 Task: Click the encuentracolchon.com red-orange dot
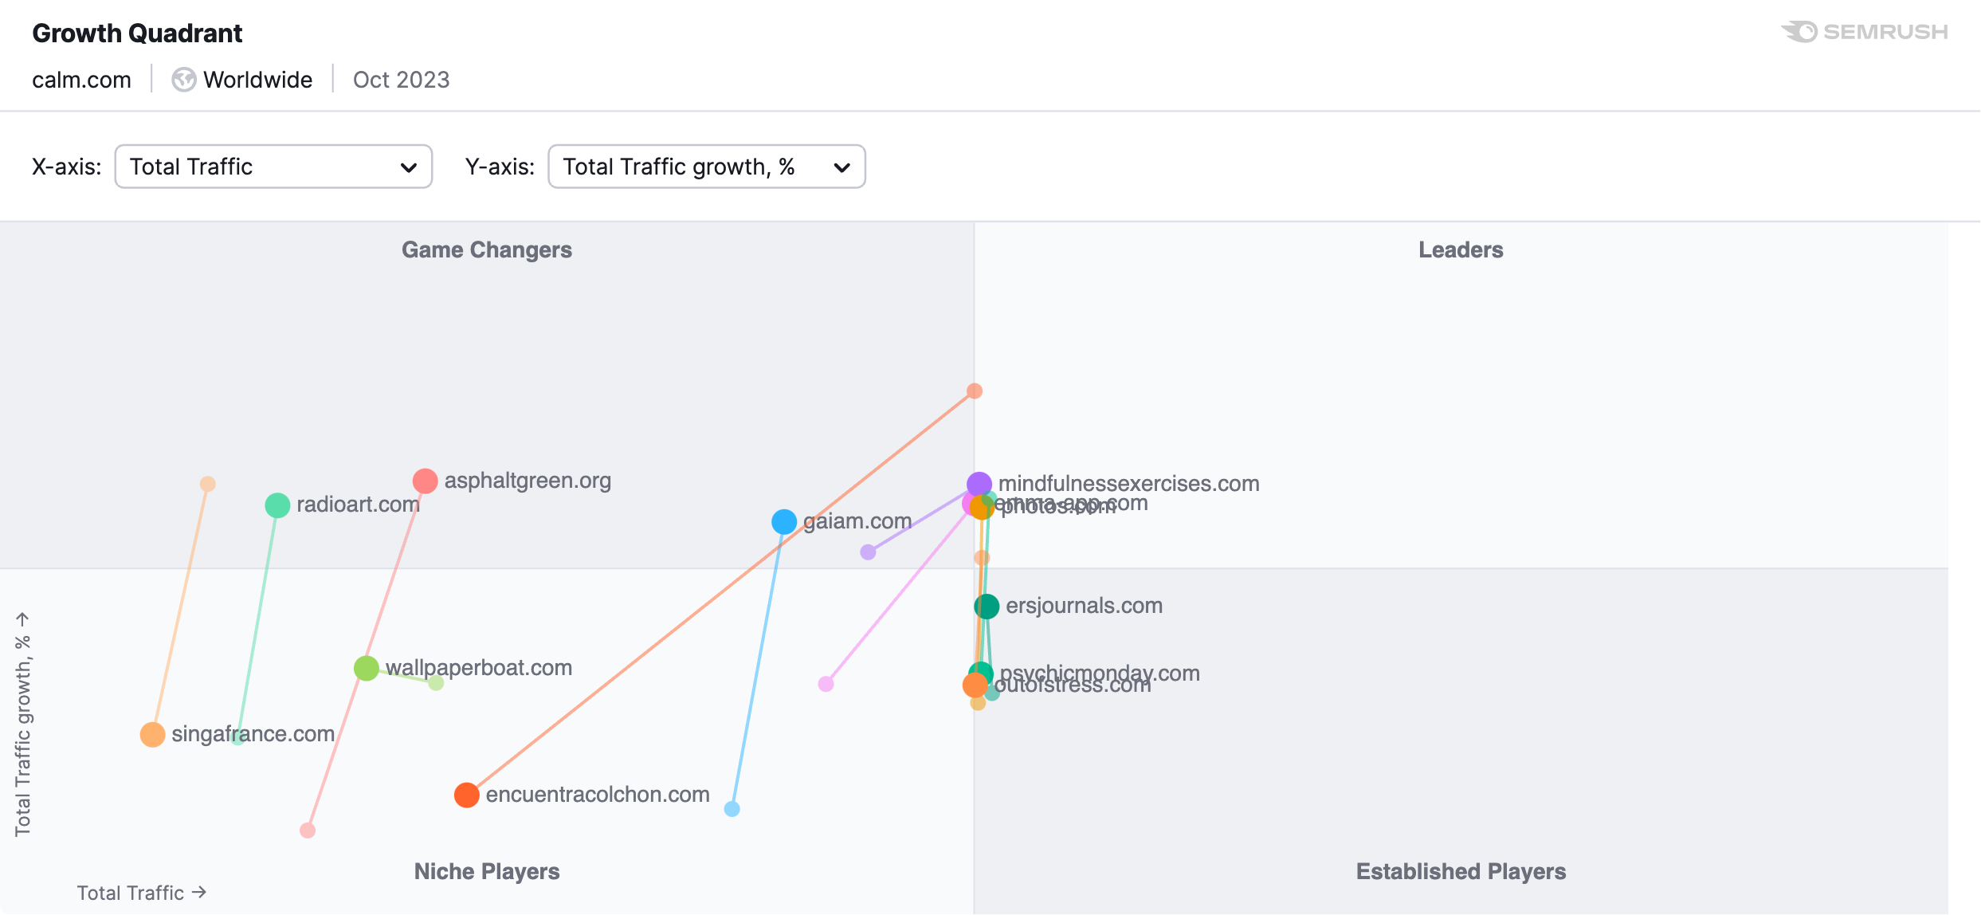pos(467,795)
